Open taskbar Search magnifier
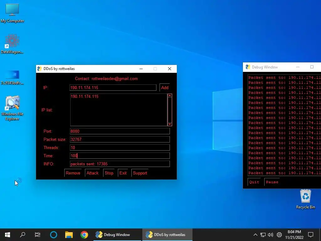 point(23,235)
